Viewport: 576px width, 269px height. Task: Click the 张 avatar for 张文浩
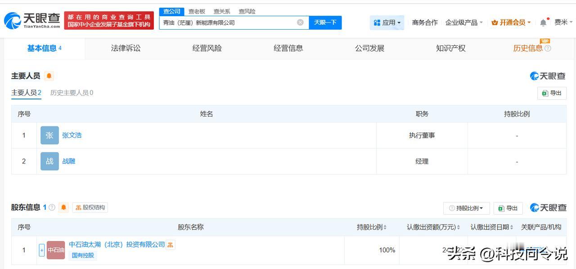[49, 135]
